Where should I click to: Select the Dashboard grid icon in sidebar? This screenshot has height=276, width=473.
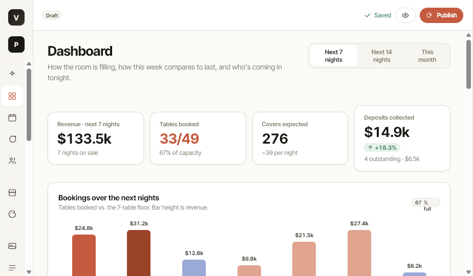coord(12,96)
